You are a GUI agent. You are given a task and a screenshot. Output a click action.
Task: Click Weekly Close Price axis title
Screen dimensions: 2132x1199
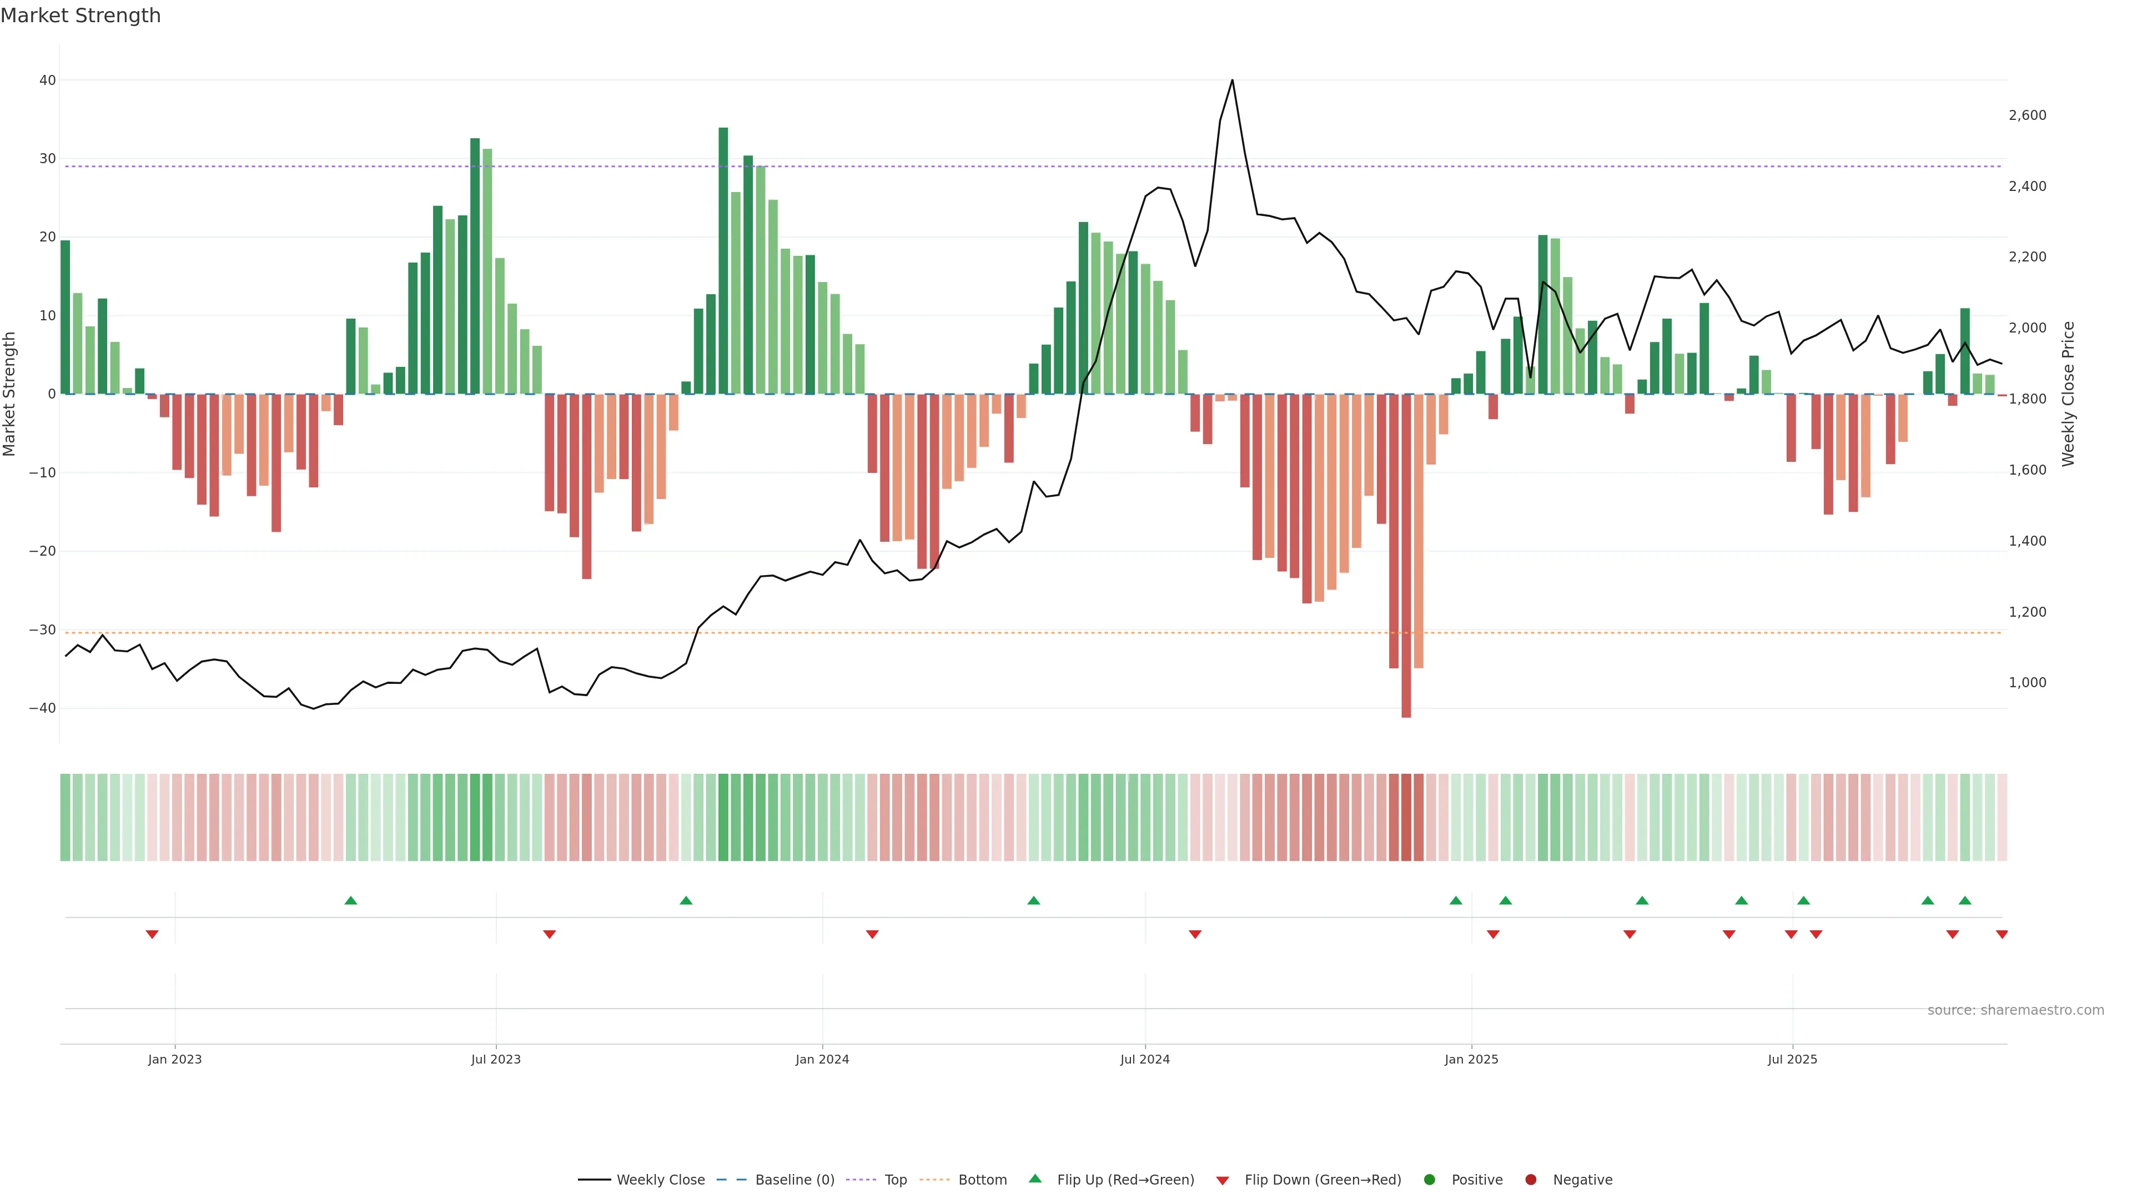tap(2068, 394)
